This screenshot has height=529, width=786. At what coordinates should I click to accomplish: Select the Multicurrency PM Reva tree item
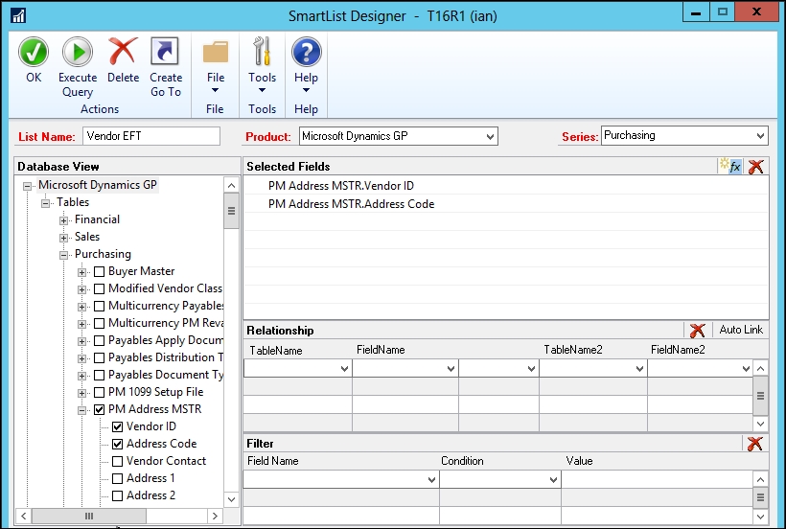166,323
